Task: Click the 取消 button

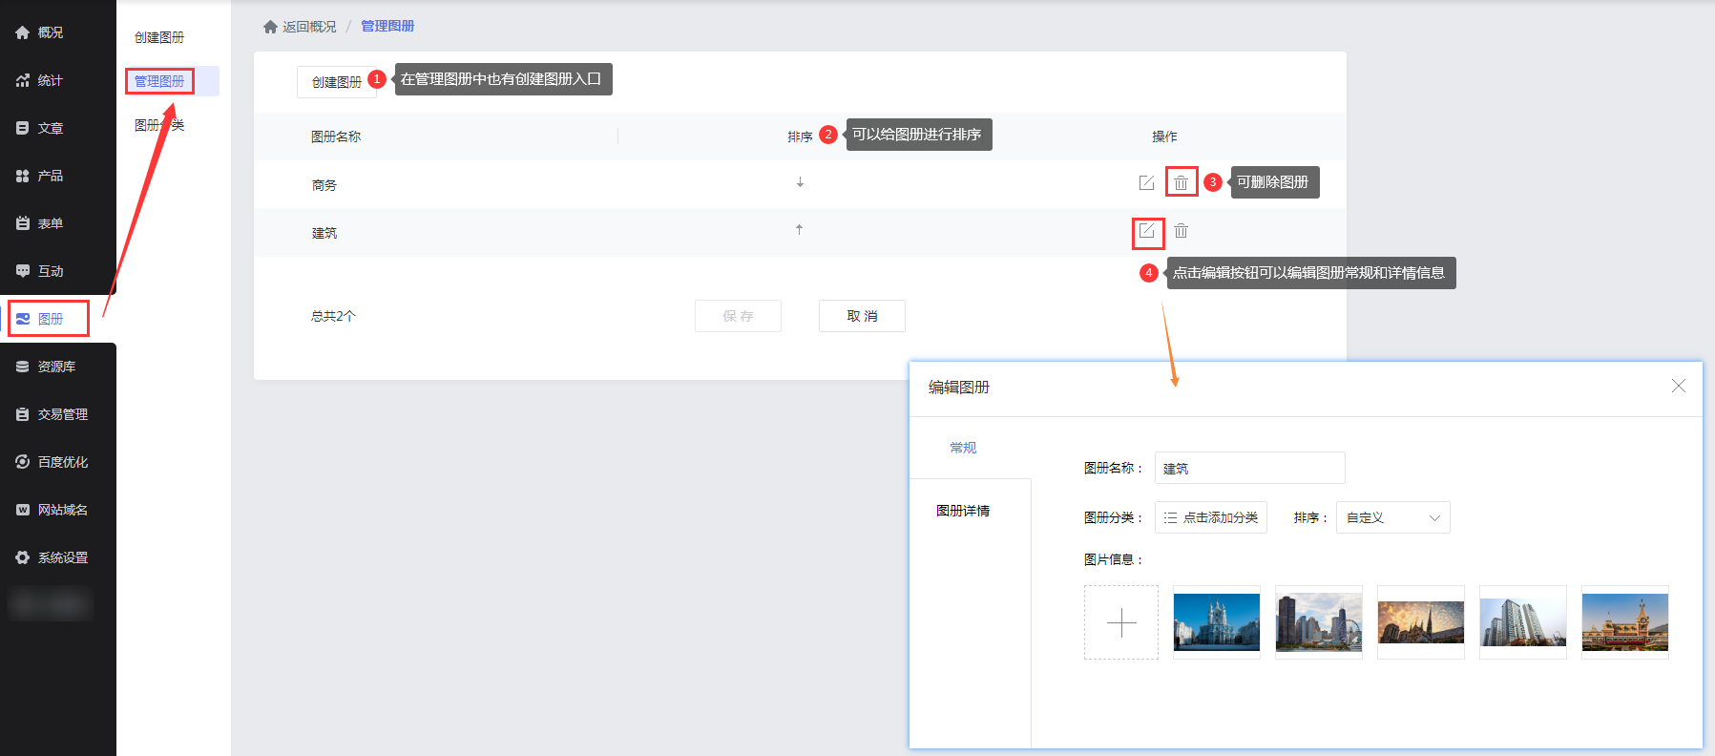Action: (x=862, y=316)
